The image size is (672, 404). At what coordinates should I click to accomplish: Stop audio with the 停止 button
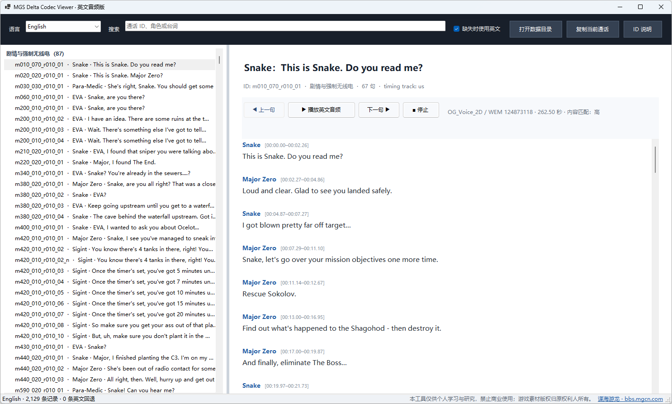coord(421,110)
